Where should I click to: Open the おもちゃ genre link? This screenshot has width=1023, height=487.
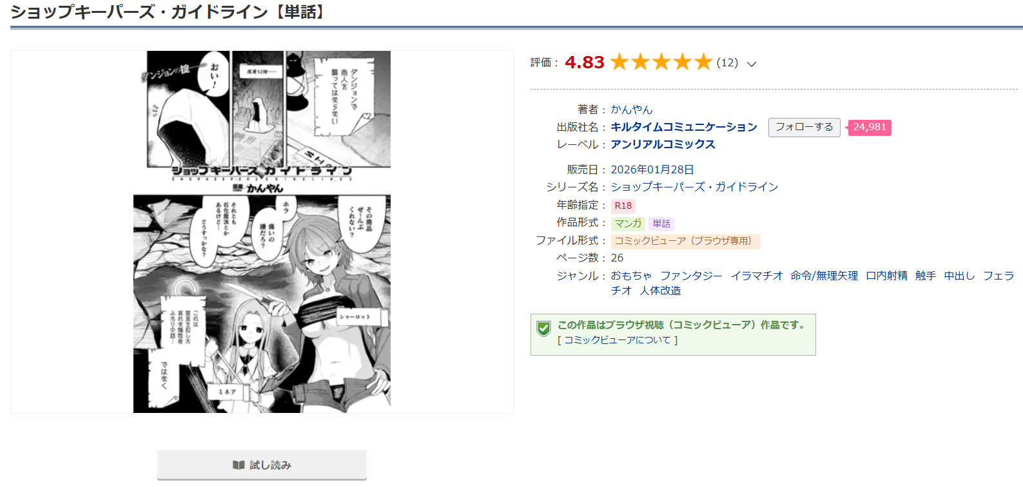(x=631, y=276)
